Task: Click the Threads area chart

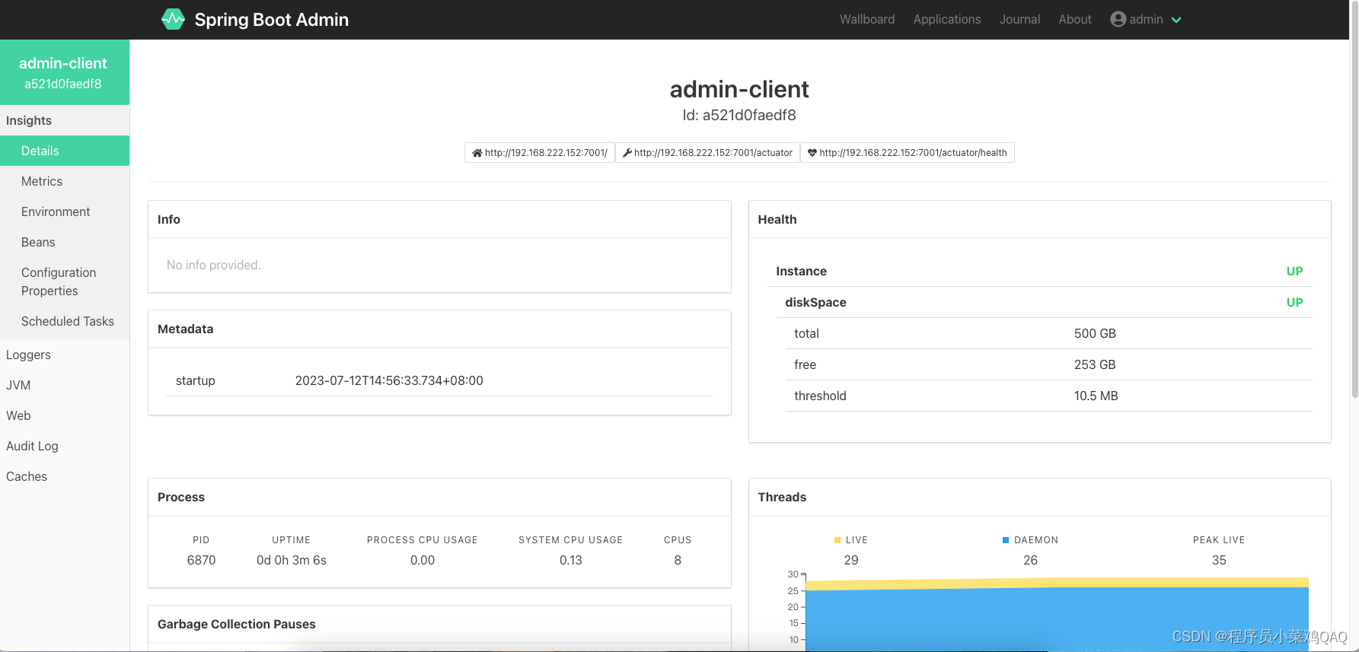Action: pos(1057,613)
